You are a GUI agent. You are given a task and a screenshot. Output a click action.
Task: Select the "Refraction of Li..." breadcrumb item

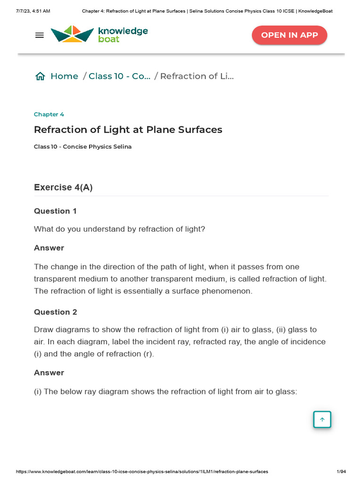197,76
